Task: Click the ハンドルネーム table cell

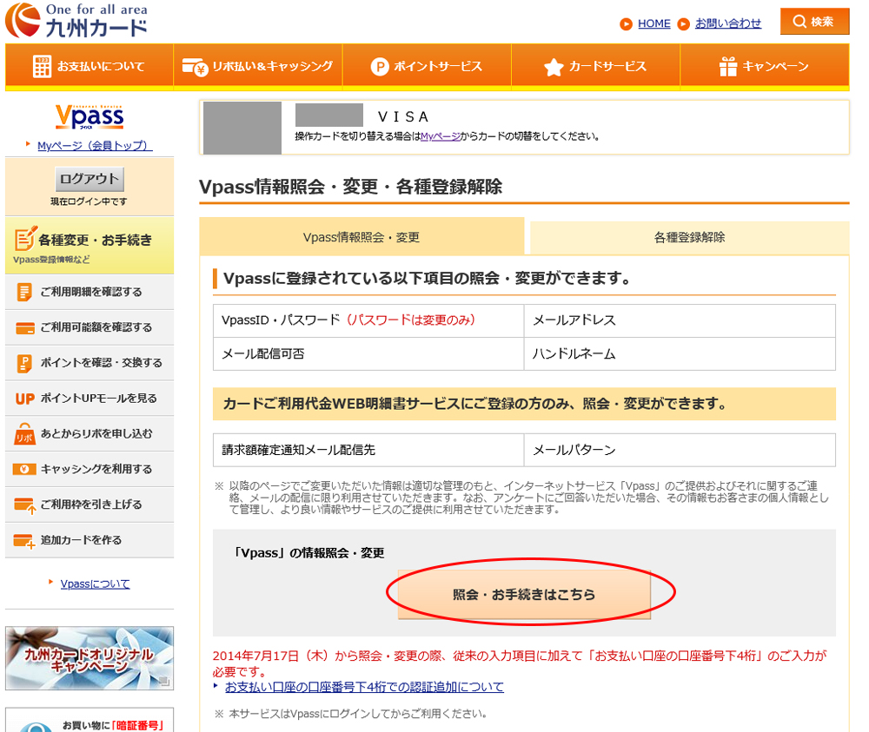Action: [x=680, y=353]
